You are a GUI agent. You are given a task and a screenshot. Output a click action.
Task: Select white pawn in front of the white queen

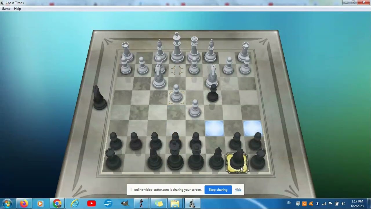click(x=194, y=66)
